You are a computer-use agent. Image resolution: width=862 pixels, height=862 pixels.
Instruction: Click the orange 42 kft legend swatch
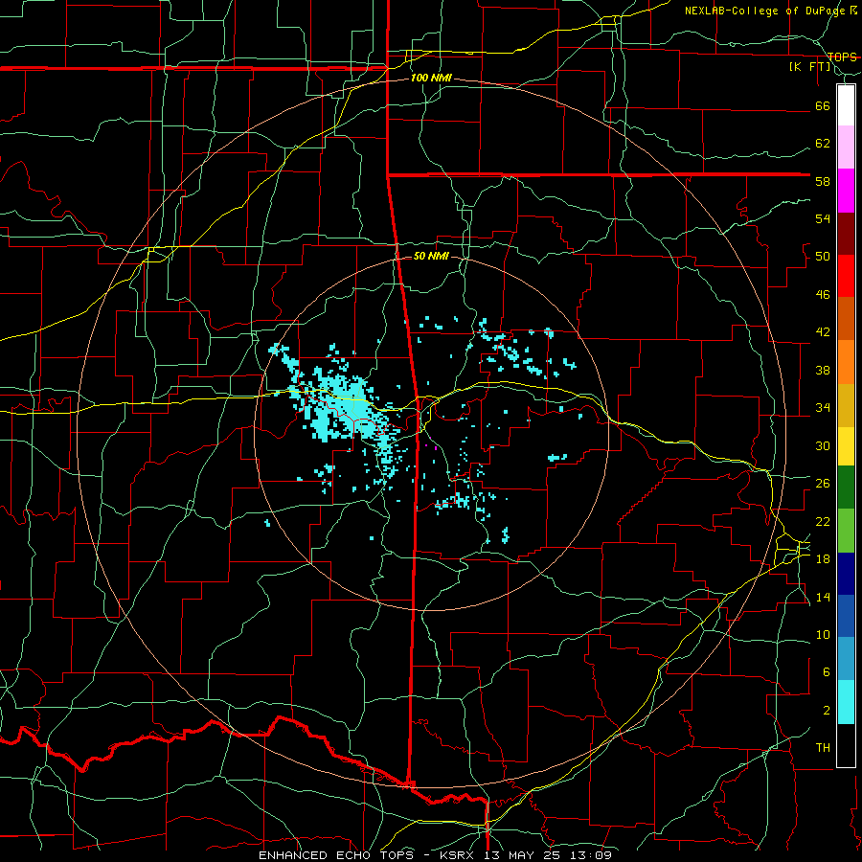(846, 361)
